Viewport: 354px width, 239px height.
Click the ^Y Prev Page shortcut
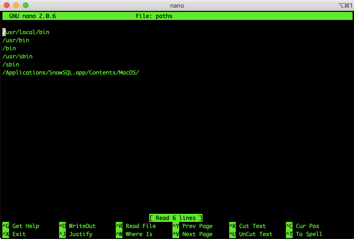(192, 226)
